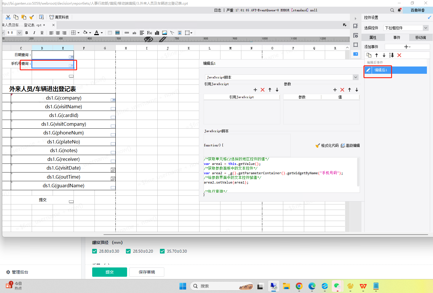433x293 pixels.
Task: Click the red X delete event icon
Action: 399,55
